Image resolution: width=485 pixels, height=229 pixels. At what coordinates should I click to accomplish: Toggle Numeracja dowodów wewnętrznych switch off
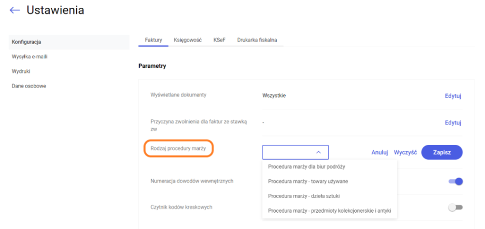tap(455, 182)
